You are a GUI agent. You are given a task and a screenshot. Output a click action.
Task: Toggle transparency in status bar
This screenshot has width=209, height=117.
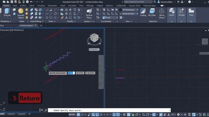[x=129, y=114]
